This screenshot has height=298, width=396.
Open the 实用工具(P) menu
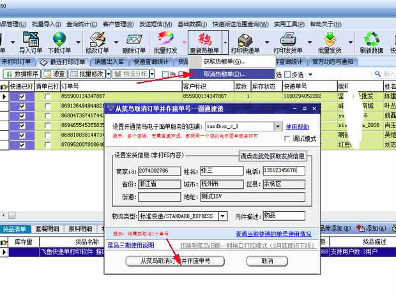tap(289, 24)
